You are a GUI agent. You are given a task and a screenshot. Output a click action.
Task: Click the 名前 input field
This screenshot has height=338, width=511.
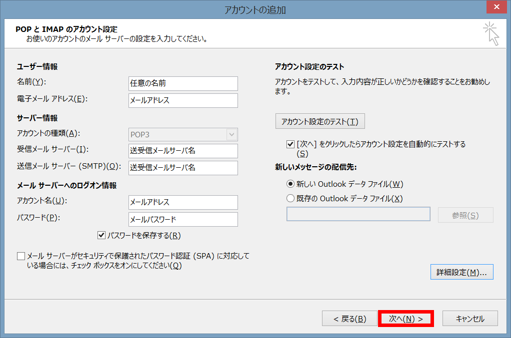[x=183, y=83]
